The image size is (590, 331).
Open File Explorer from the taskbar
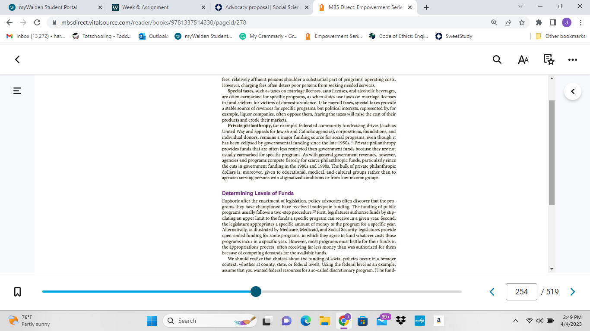(325, 321)
